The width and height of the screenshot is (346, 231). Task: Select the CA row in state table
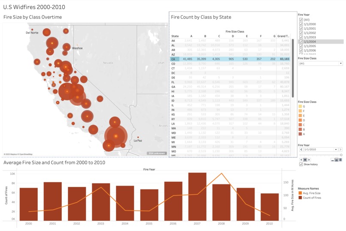tap(230, 59)
